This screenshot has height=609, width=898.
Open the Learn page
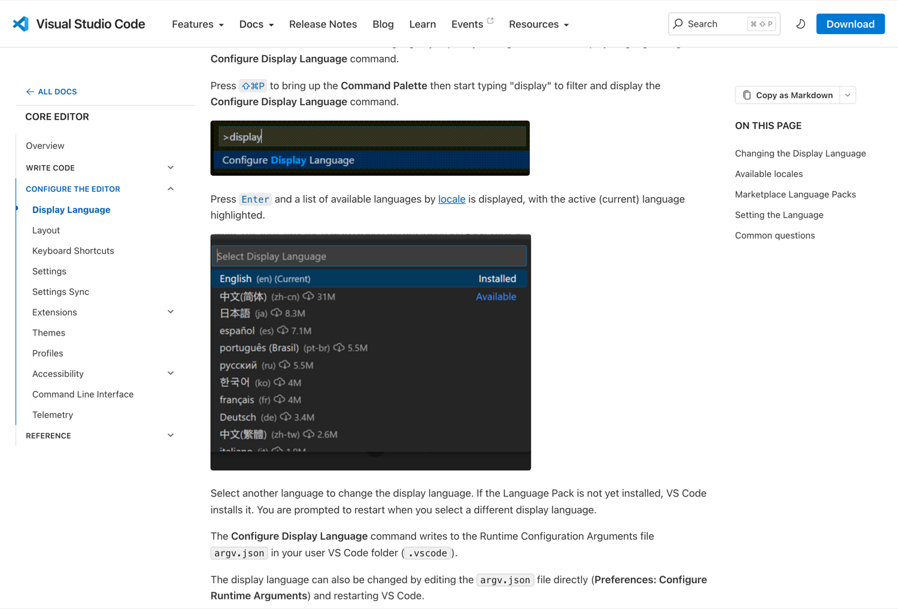pyautogui.click(x=422, y=24)
